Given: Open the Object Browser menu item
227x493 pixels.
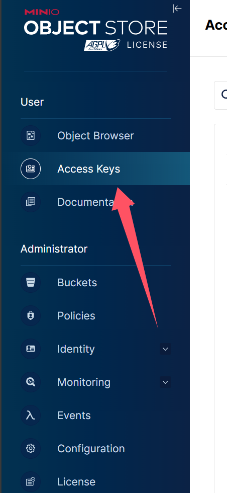Looking at the screenshot, I should [95, 135].
